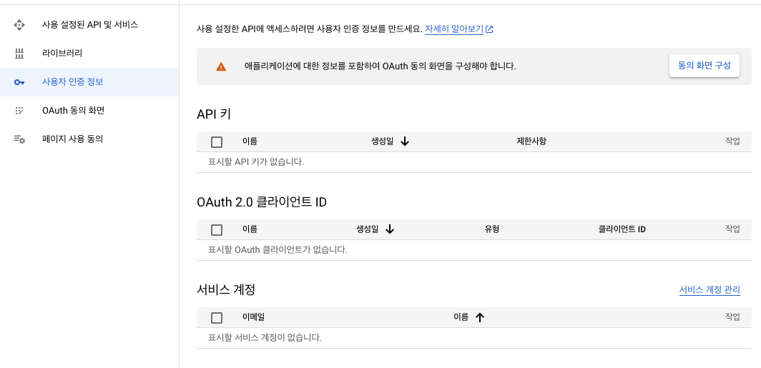This screenshot has height=368, width=761.
Task: Select 사용자 인증 정보 sidebar item
Action: [x=89, y=82]
